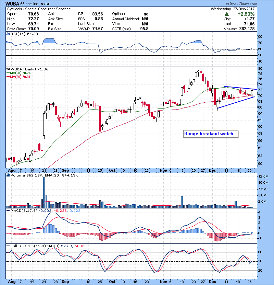Image resolution: width=274 pixels, height=285 pixels.
Task: Click the 58.com Inc. NYSE company name
Action: pos(35,4)
